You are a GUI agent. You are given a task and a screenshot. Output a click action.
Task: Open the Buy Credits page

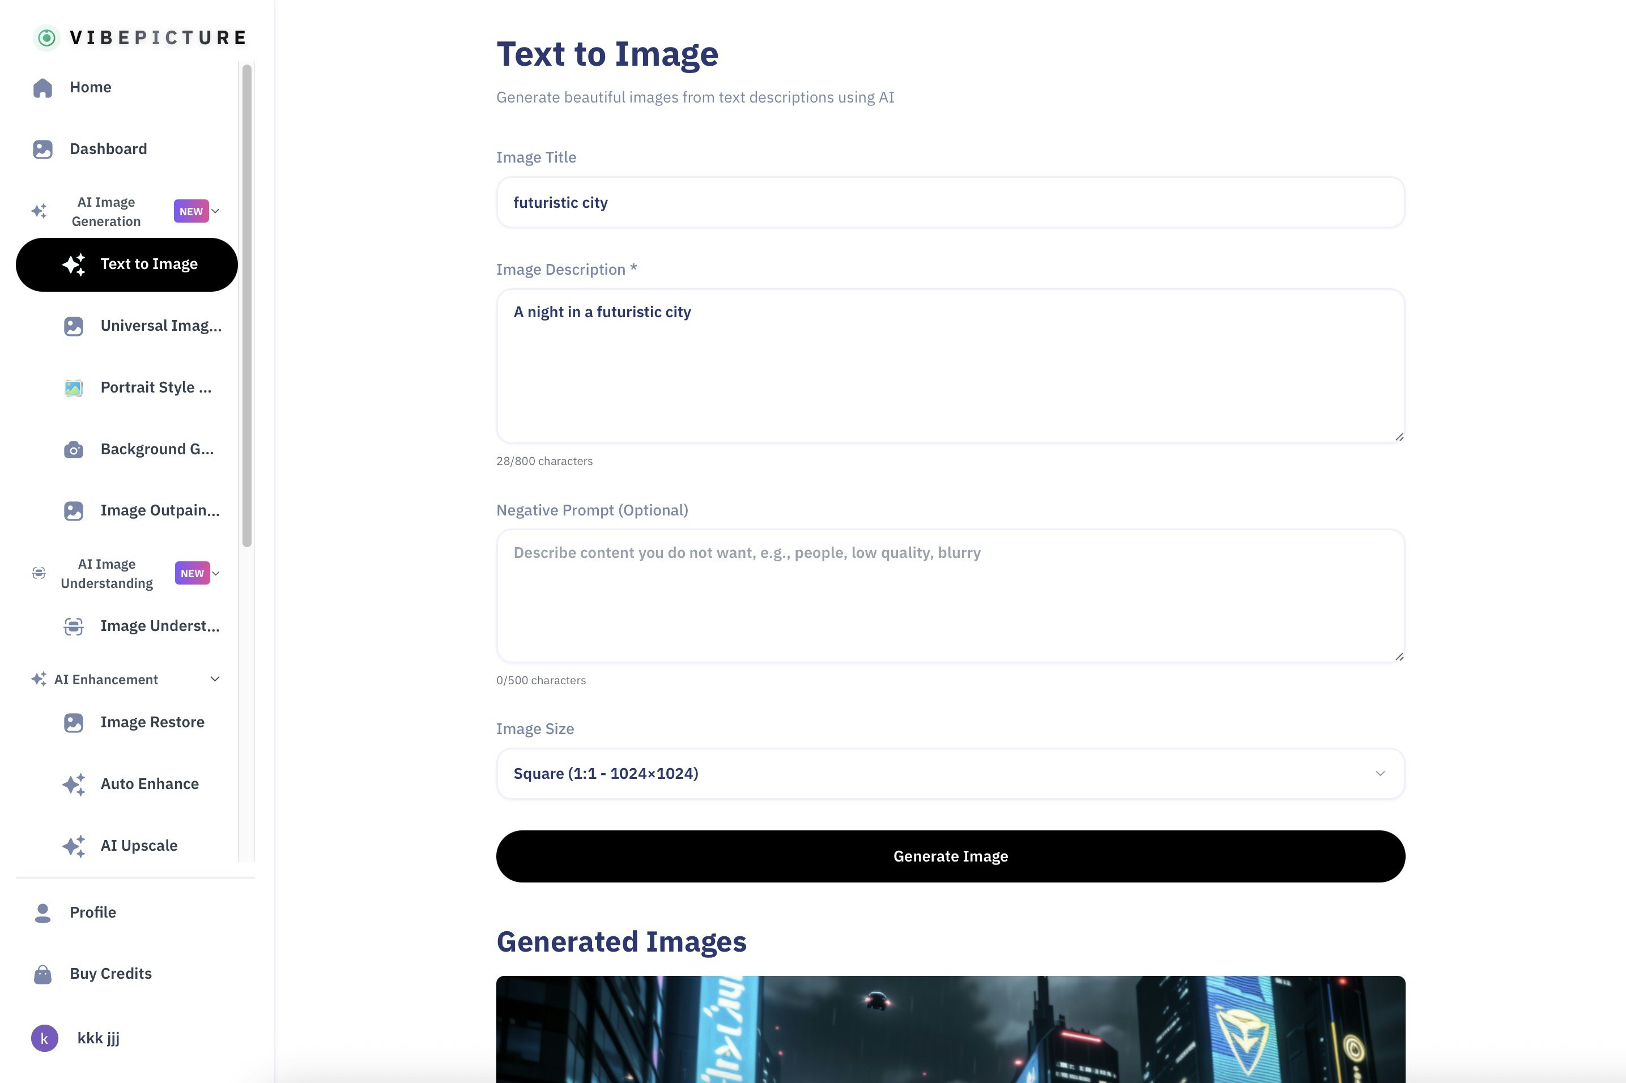(x=110, y=973)
